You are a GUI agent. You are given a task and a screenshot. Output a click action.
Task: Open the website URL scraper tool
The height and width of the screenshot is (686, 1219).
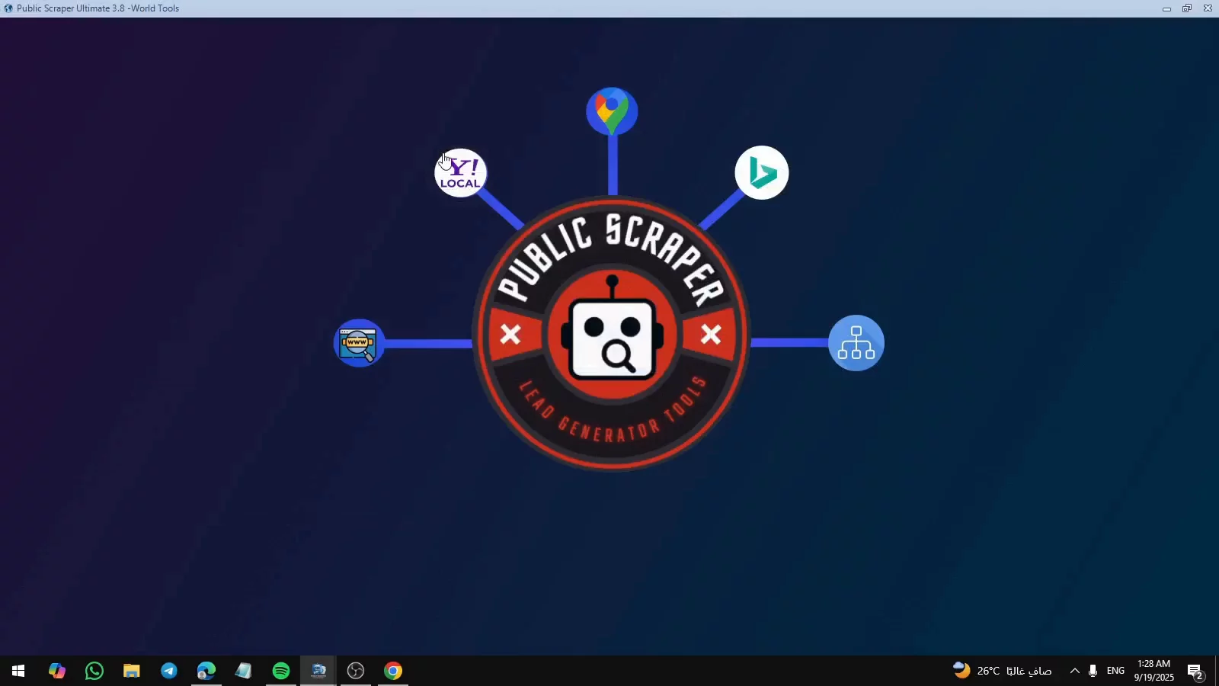click(x=358, y=343)
